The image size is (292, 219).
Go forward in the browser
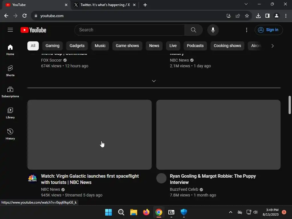click(15, 16)
